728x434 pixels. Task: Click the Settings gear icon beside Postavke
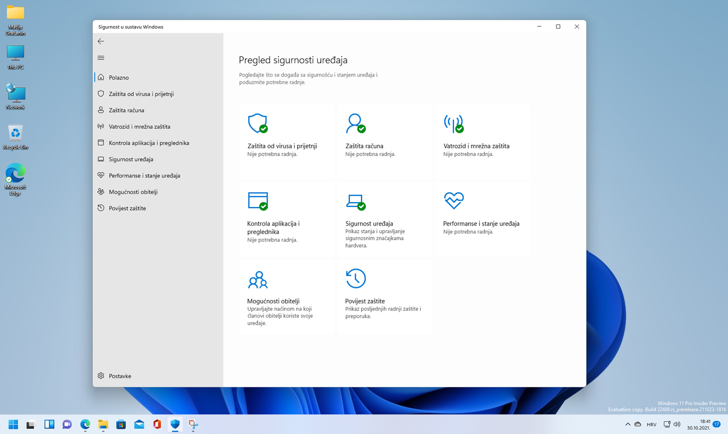101,376
